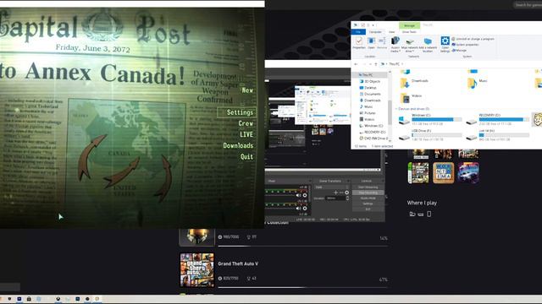Screen dimensions: 542x304
Task: Select the Windows (C:) drive tile
Action: tap(430, 120)
